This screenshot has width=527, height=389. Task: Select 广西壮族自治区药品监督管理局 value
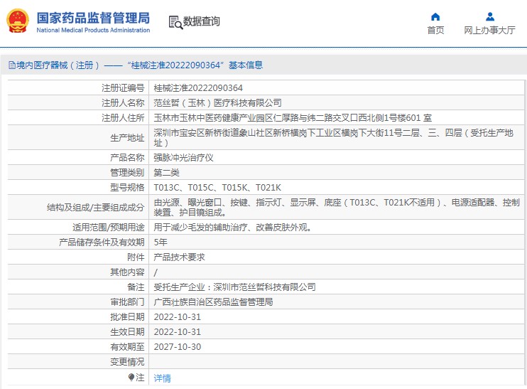pyautogui.click(x=213, y=302)
